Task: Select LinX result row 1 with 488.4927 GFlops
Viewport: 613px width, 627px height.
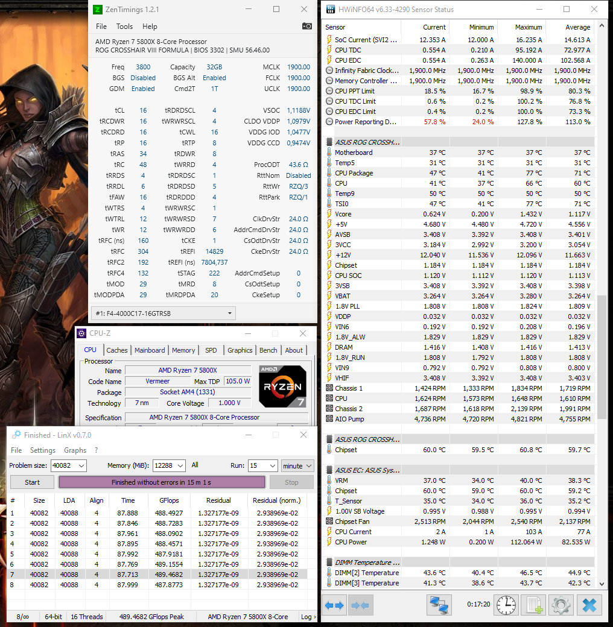Action: tap(157, 512)
